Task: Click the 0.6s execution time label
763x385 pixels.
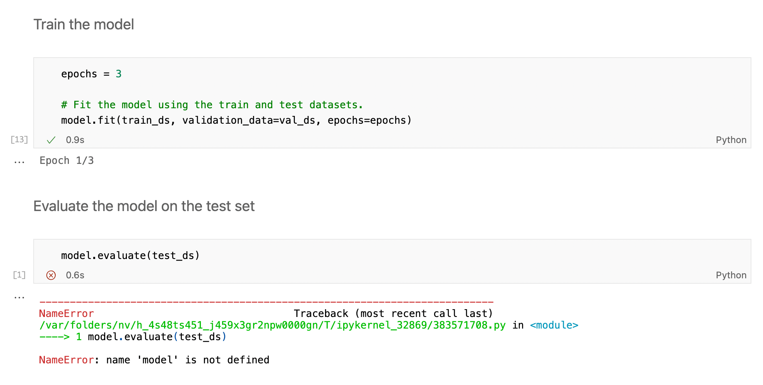Action: (x=75, y=275)
